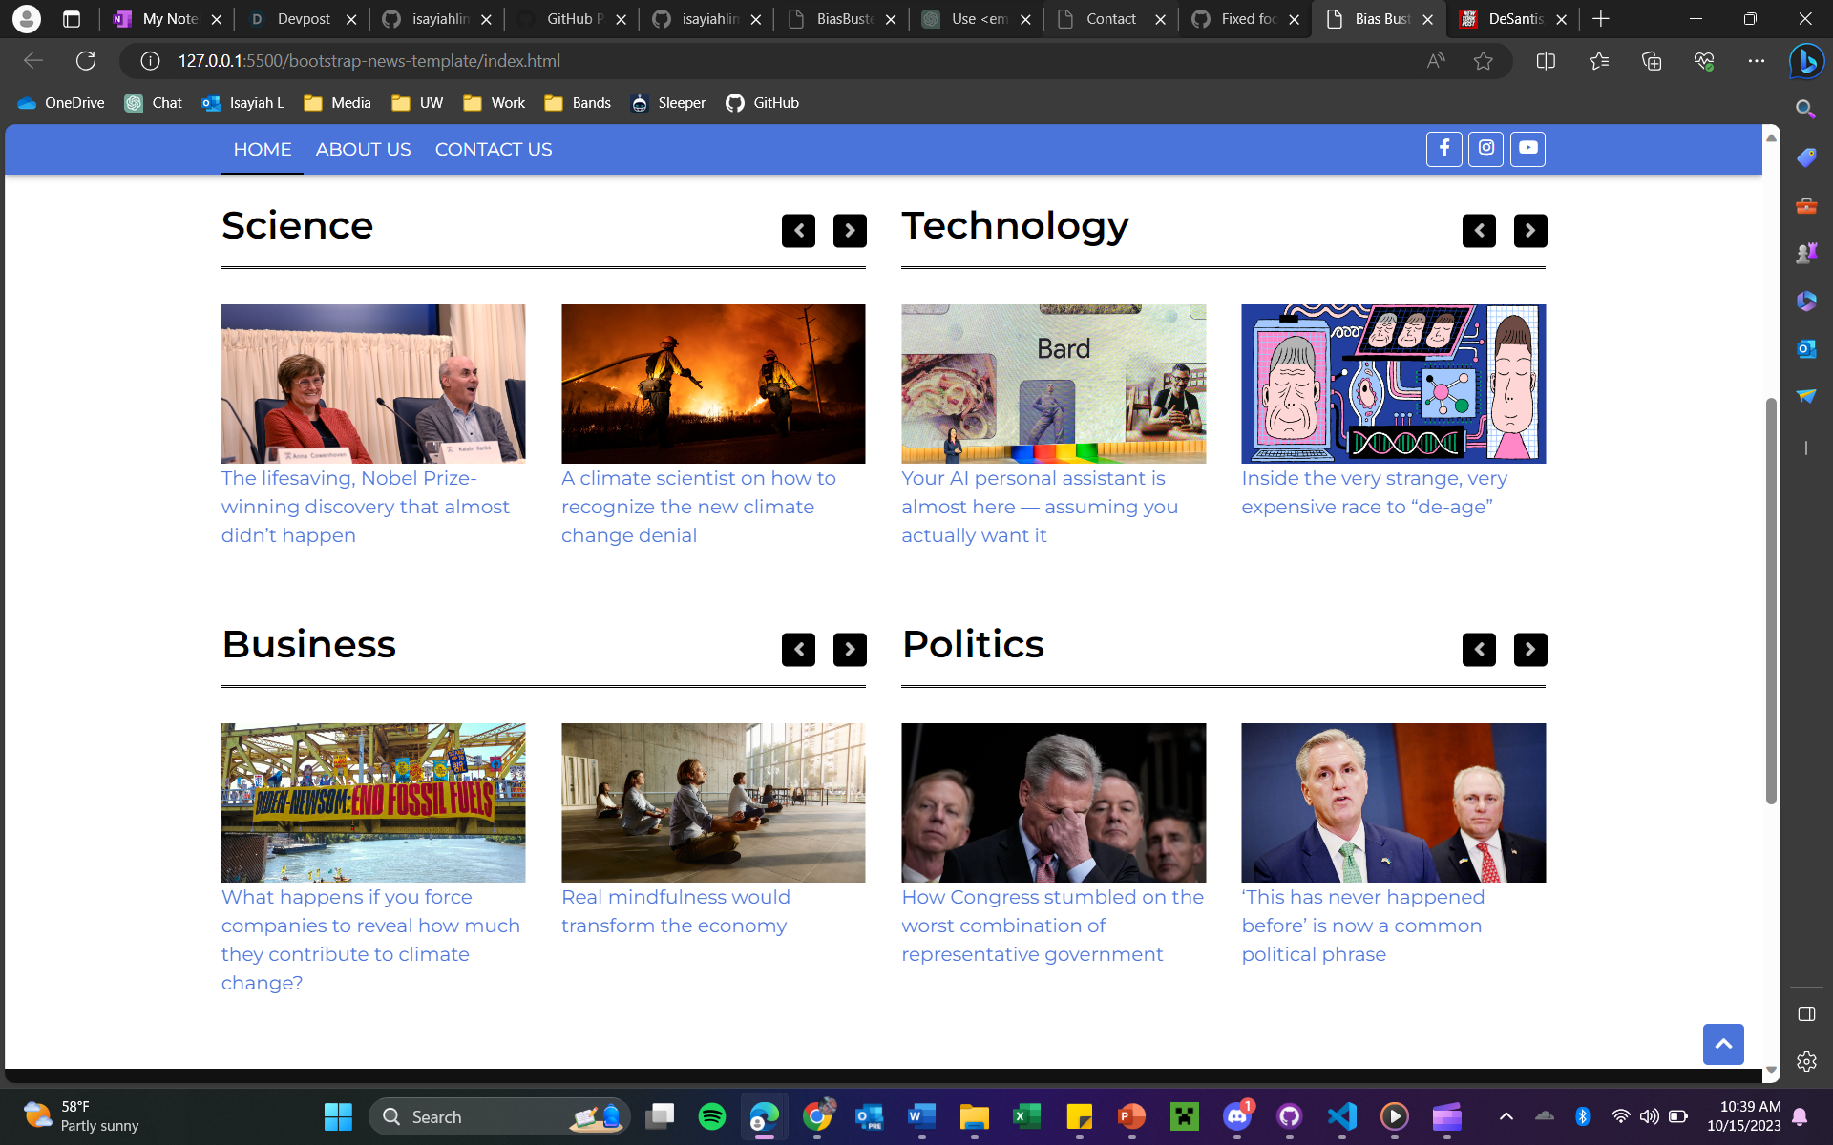
Task: Click inside the browser address bar
Action: click(382, 60)
